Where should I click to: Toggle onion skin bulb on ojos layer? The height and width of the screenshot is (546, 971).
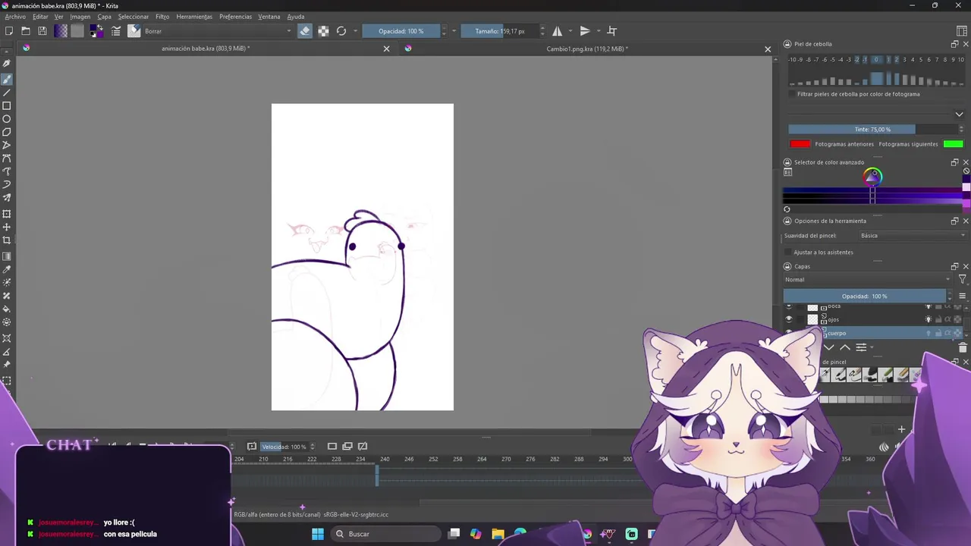point(928,319)
